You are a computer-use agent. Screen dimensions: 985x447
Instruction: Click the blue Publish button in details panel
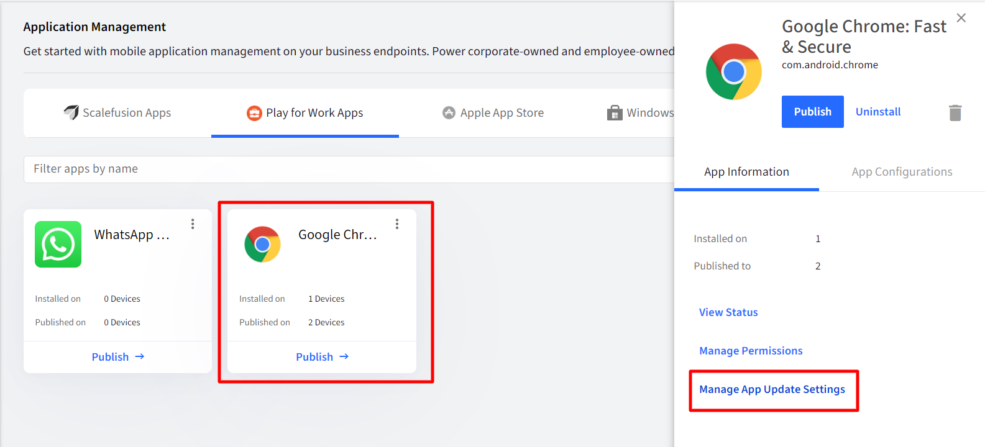pos(813,112)
